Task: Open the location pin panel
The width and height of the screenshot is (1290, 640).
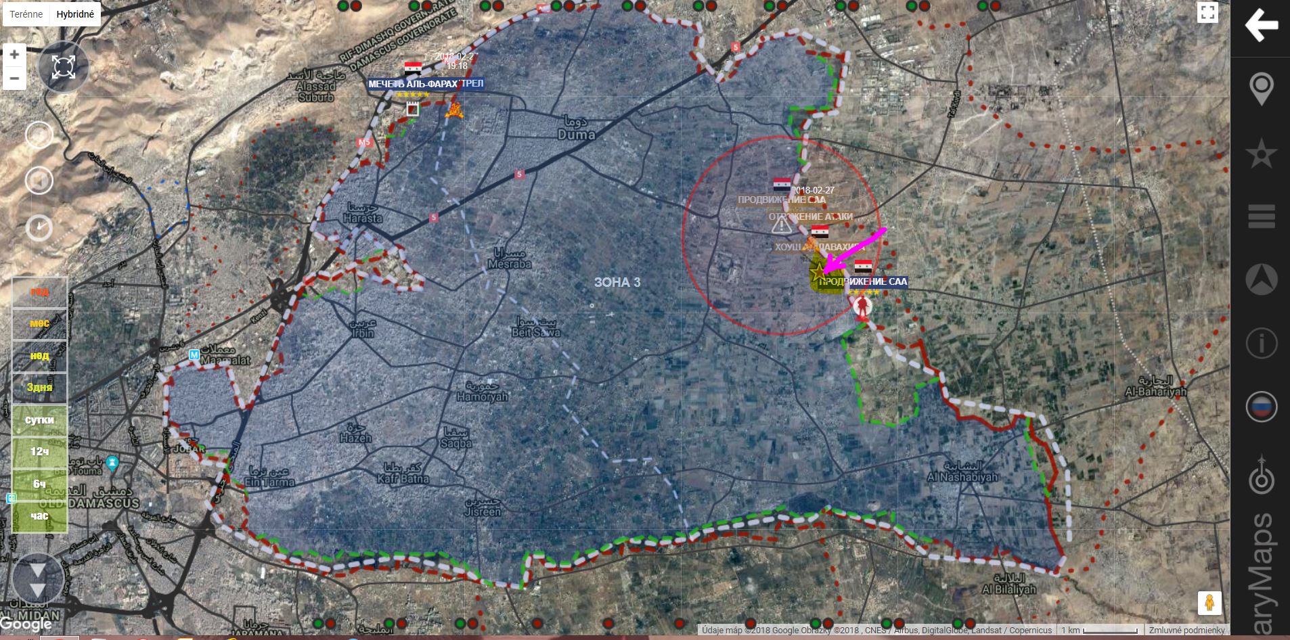Action: point(1261,89)
